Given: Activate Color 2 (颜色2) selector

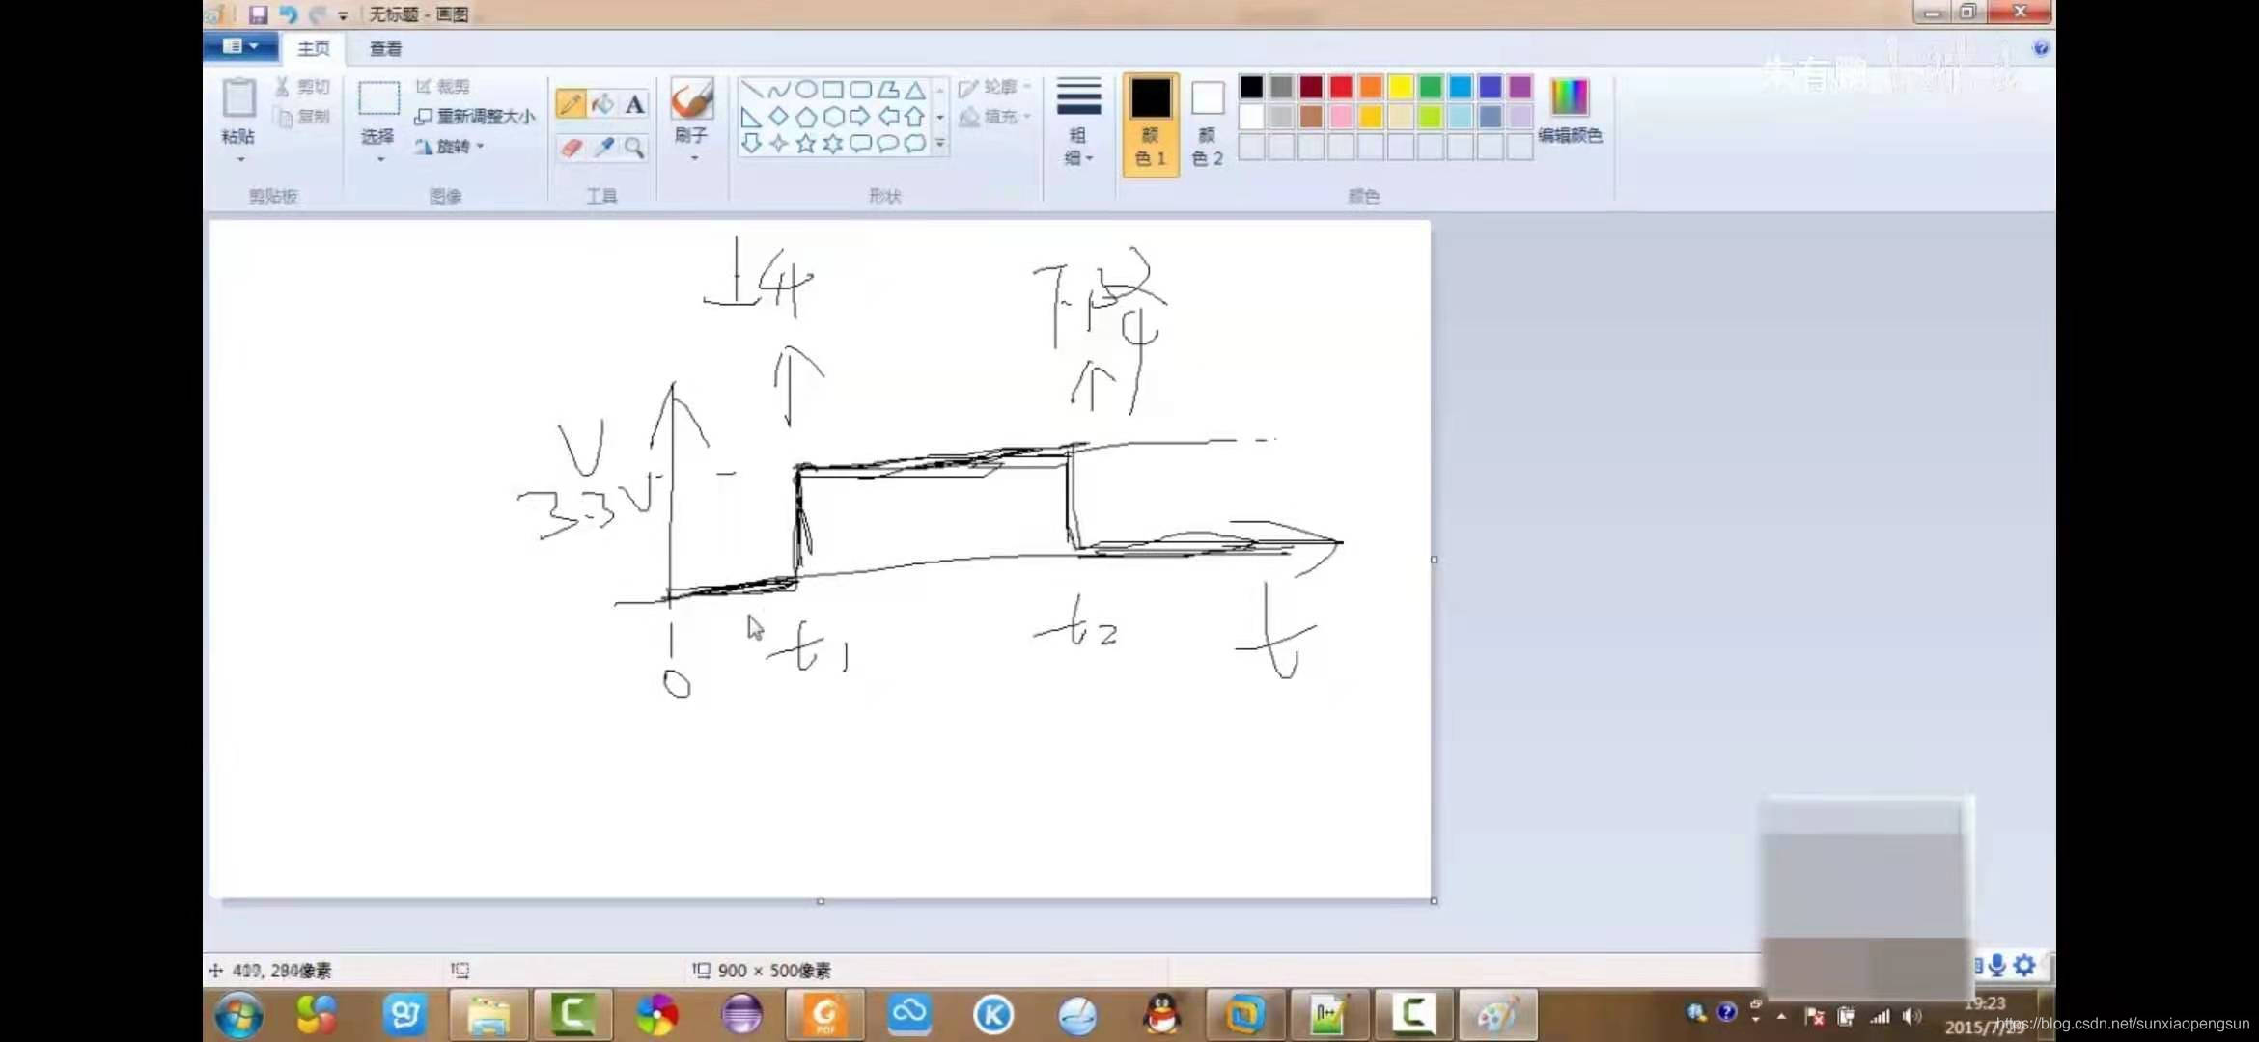Looking at the screenshot, I should pyautogui.click(x=1207, y=123).
